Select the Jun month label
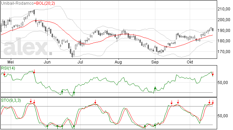233x130 pixels. [47, 62]
